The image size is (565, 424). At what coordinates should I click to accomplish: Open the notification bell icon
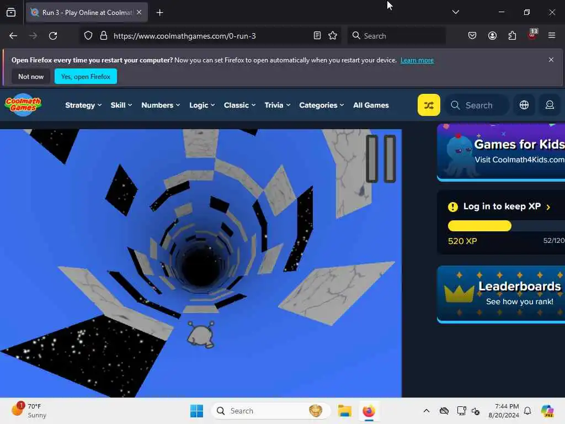click(x=527, y=411)
